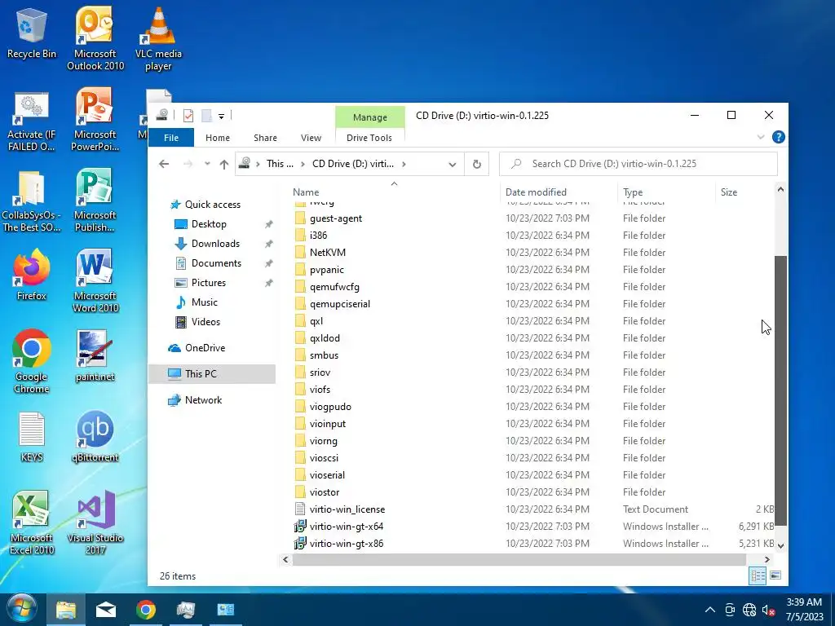Open the Drive Tools tab
The width and height of the screenshot is (835, 626).
point(369,138)
